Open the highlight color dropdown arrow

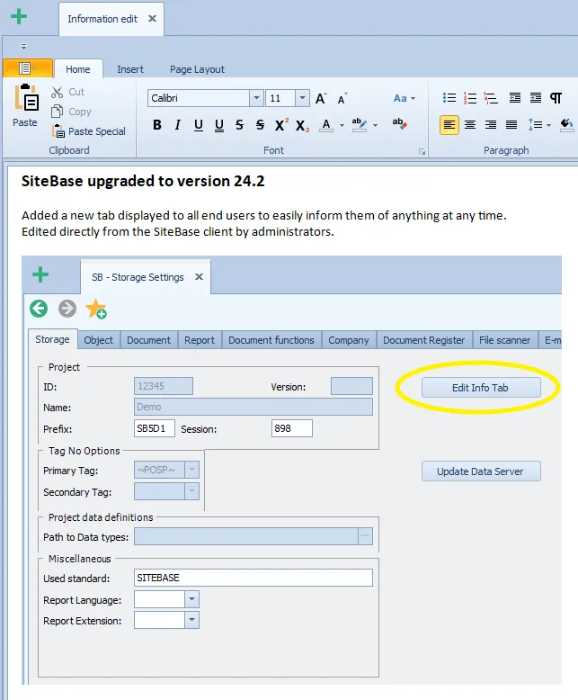pos(375,125)
